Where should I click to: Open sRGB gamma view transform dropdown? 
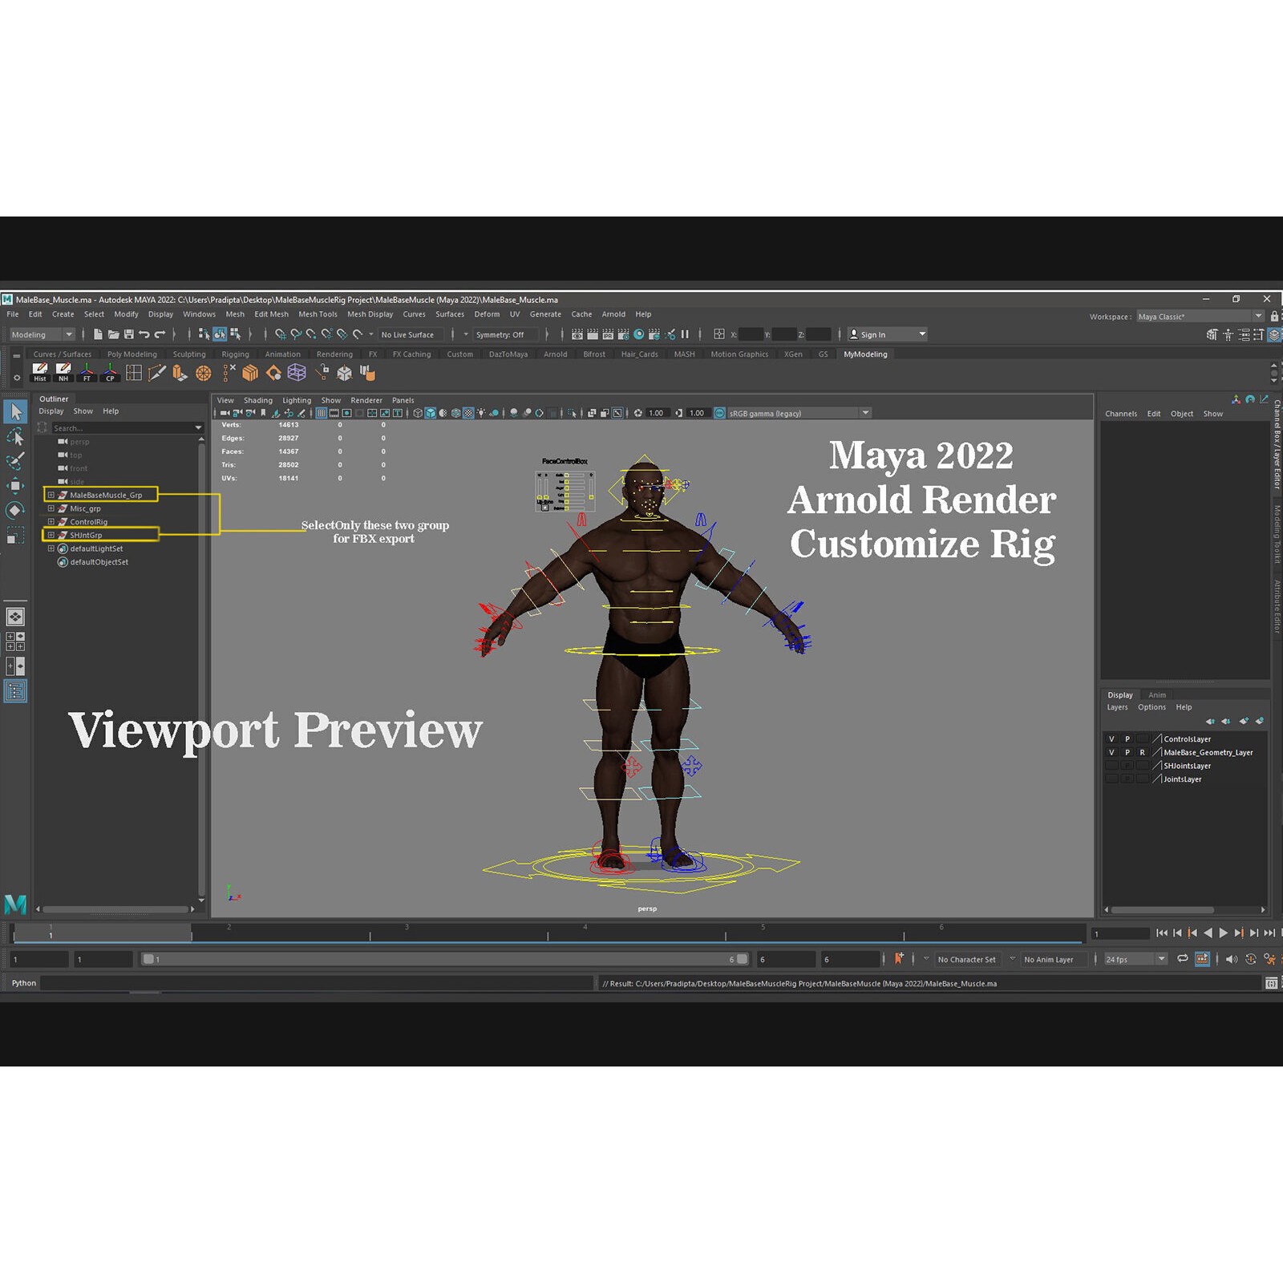pos(799,413)
